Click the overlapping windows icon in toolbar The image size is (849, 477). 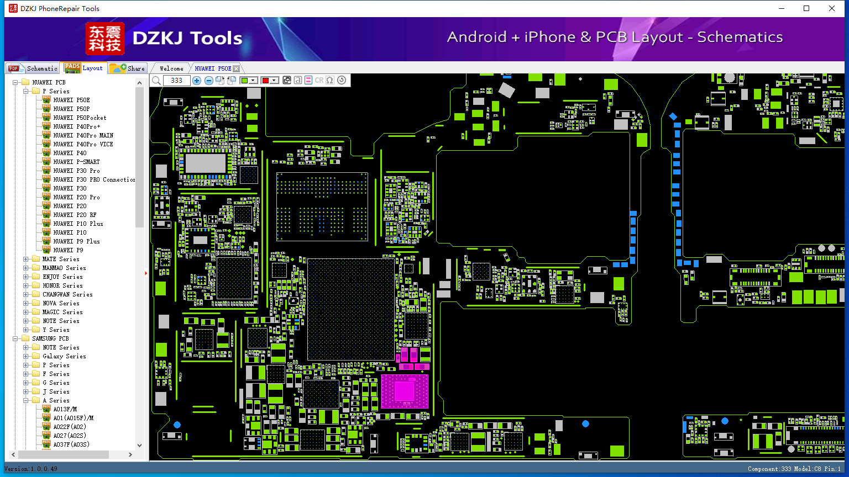(x=287, y=81)
